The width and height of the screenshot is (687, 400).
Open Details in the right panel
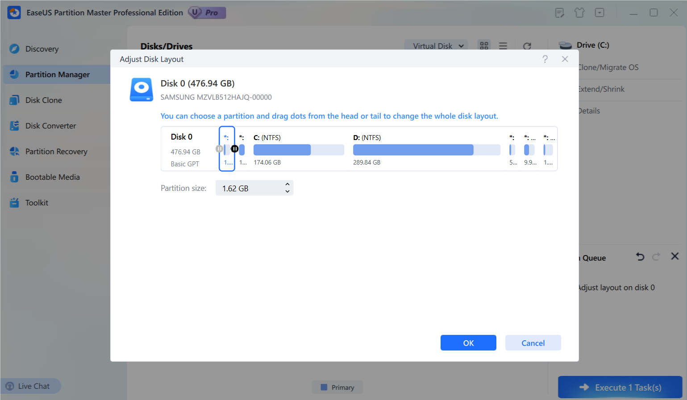click(589, 111)
